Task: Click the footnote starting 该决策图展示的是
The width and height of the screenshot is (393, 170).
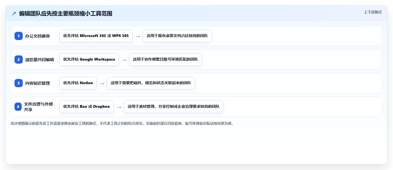Action: 122,123
